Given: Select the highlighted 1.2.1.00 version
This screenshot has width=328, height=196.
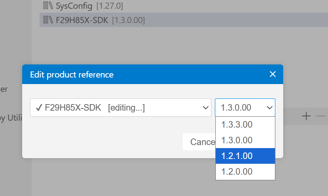Looking at the screenshot, I should 245,156.
